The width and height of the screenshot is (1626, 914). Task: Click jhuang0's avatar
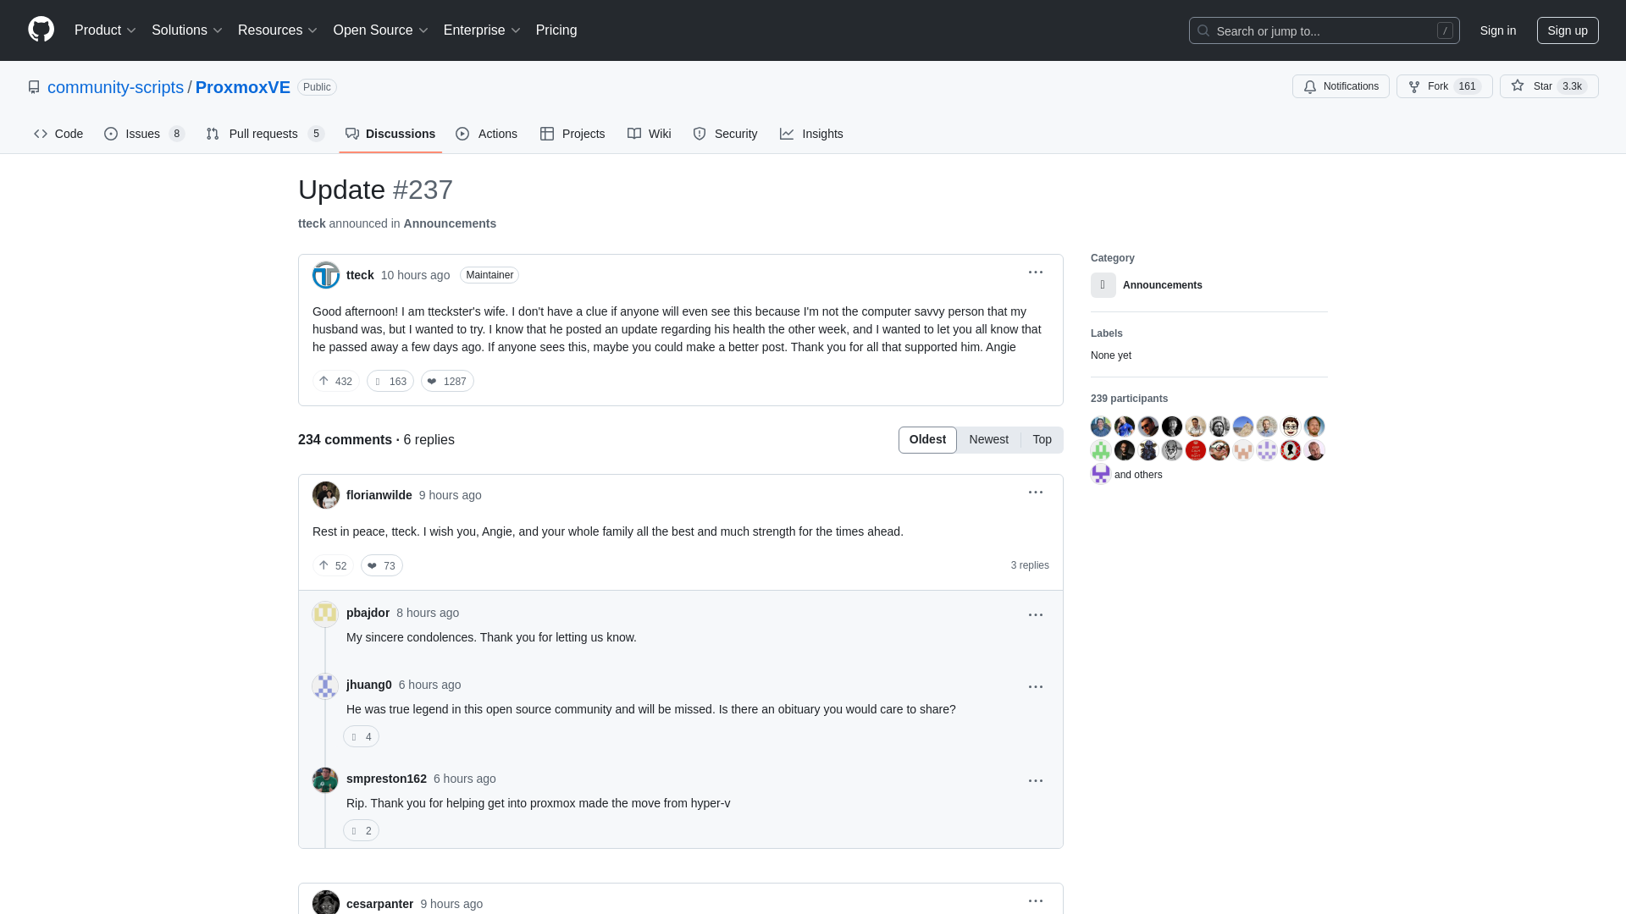point(325,685)
